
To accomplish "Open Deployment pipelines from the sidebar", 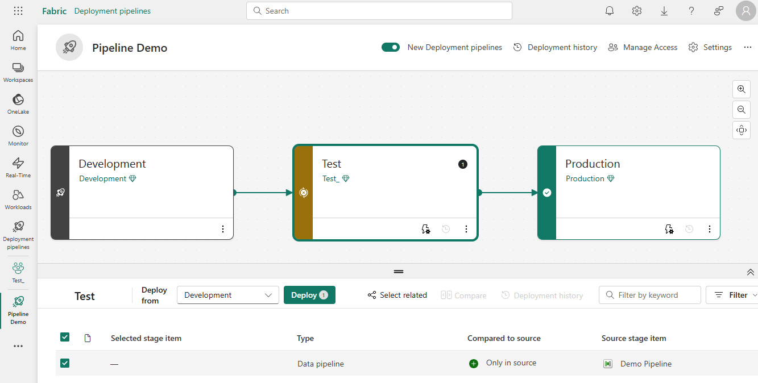I will (18, 233).
